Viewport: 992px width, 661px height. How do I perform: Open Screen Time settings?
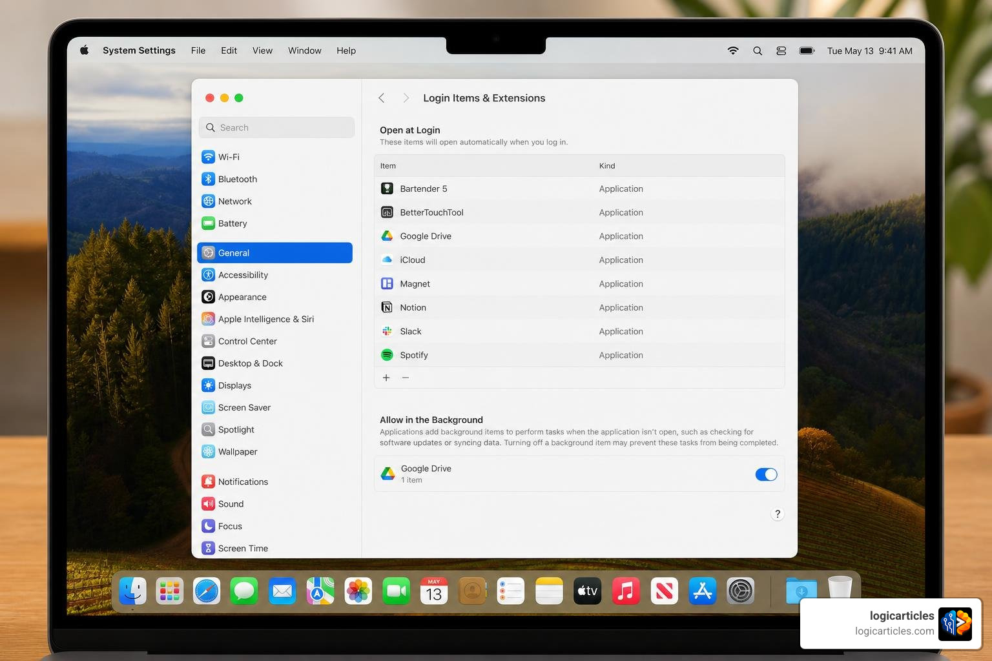coord(275,548)
